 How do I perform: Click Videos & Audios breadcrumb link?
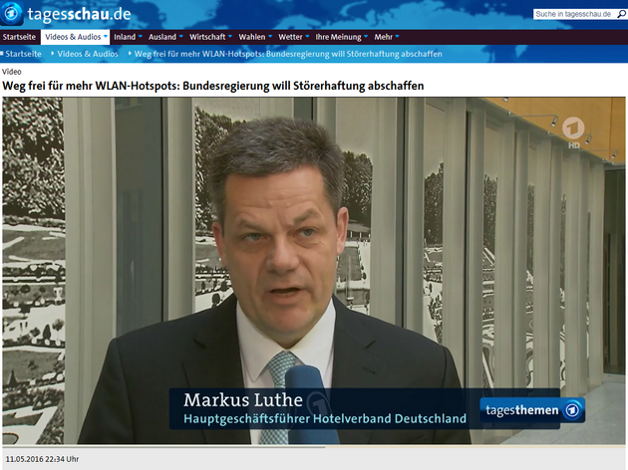88,53
